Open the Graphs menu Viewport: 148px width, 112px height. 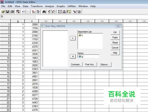[x=61, y=6]
